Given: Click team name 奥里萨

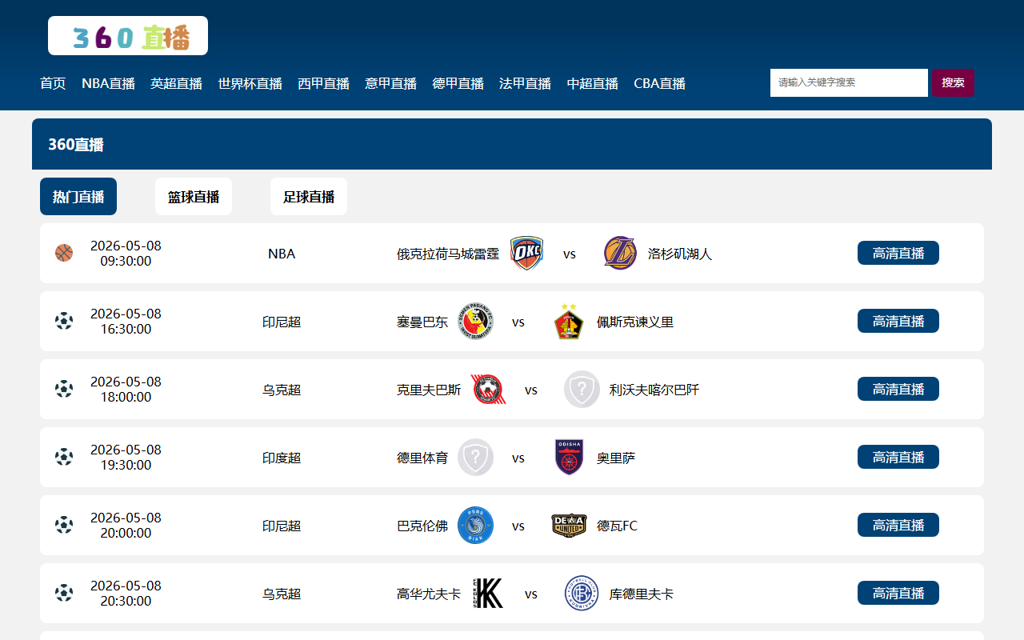Looking at the screenshot, I should click(x=616, y=458).
